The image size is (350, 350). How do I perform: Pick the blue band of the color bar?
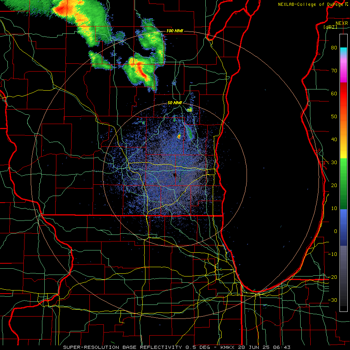click(343, 227)
